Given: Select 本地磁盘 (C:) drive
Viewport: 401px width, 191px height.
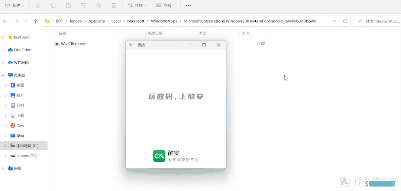Looking at the screenshot, I should click(x=28, y=145).
